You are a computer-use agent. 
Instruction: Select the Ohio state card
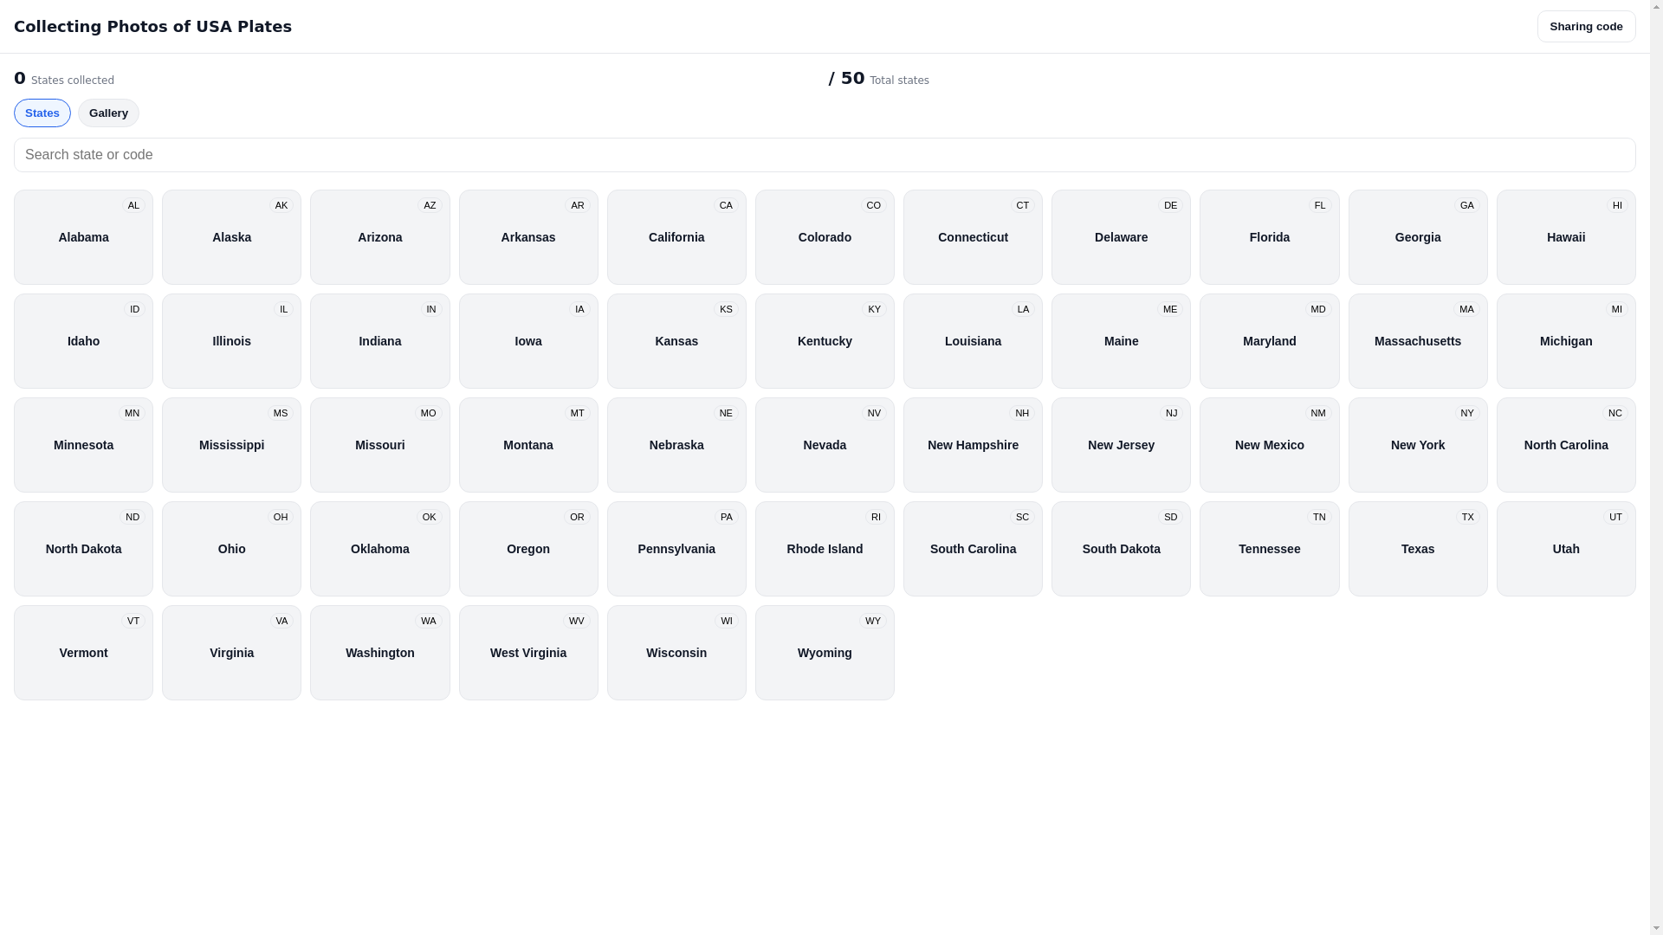tap(231, 549)
